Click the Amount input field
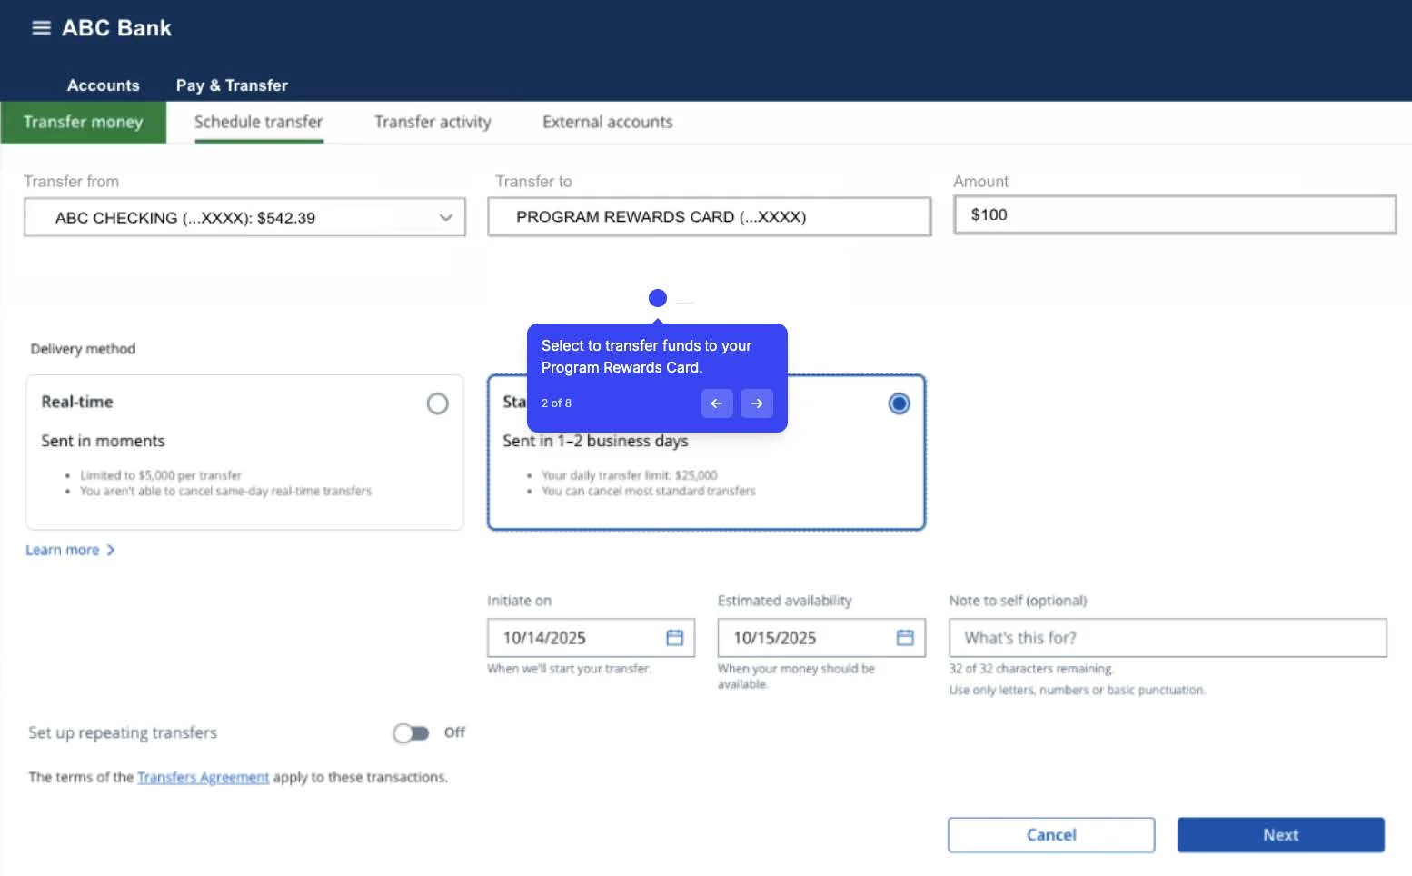The image size is (1412, 876). 1175,214
